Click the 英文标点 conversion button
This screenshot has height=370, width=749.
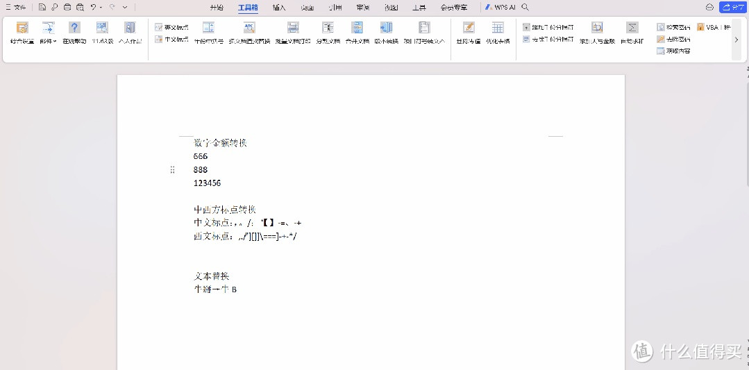click(171, 27)
